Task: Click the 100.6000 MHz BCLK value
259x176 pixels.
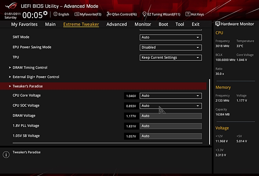Action: click(x=225, y=60)
